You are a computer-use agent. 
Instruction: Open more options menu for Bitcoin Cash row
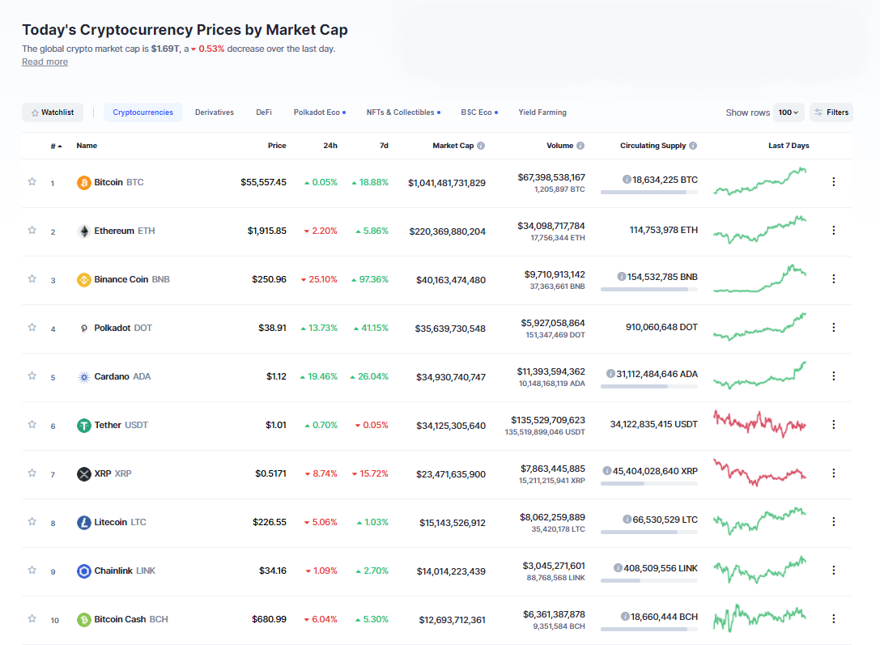(x=833, y=618)
